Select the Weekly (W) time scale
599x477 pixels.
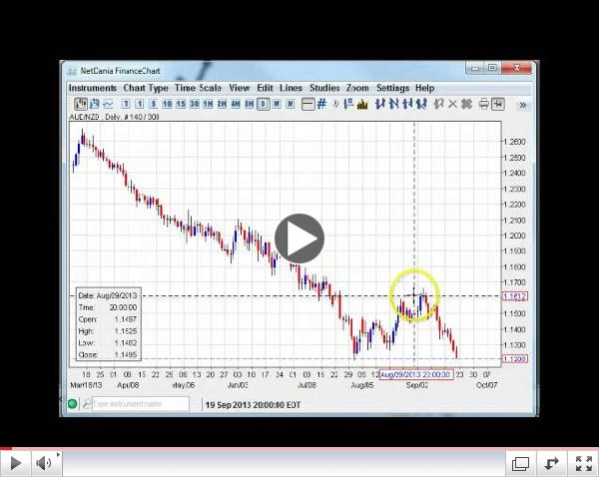(x=277, y=104)
